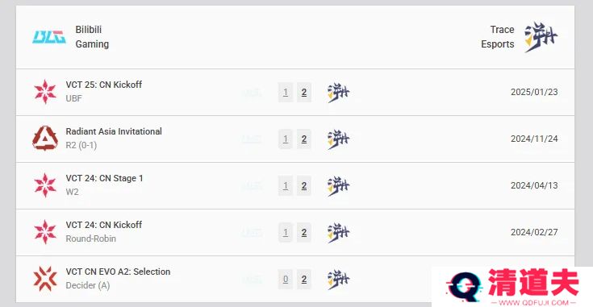Open Radiant Asia Invitational event icon

click(x=45, y=139)
